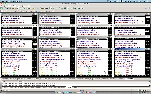Select the Equidistant Channel tool
Screen dimensions: 151x94
click(x=16, y=11)
